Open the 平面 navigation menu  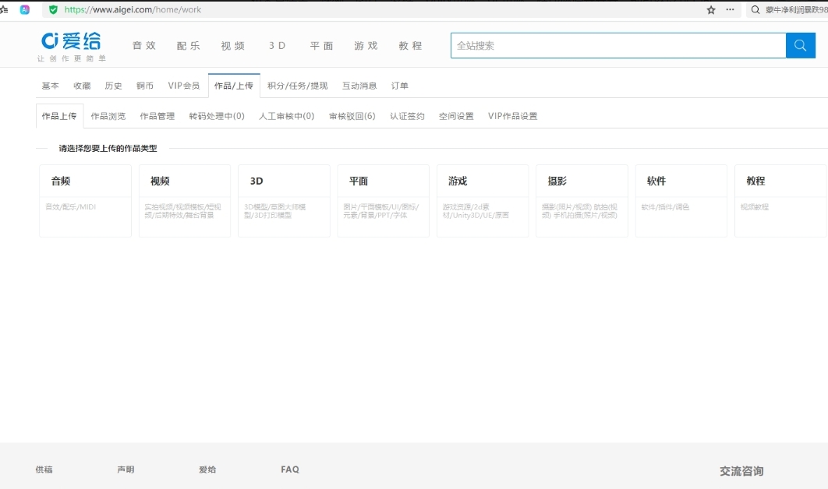pos(321,46)
